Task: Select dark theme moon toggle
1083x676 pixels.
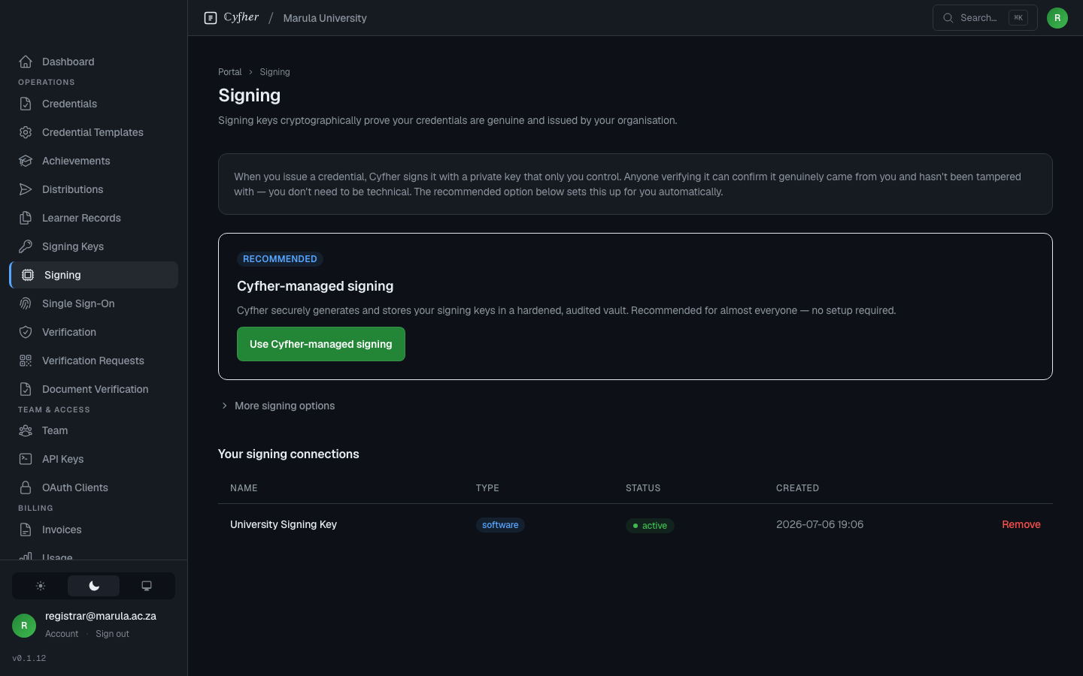Action: click(x=94, y=586)
